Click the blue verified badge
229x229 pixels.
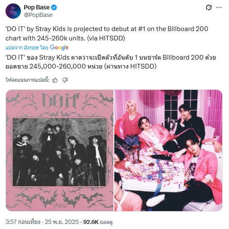pos(54,7)
